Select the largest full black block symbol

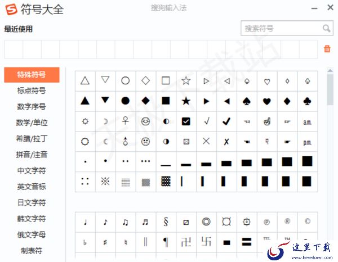tap(307, 161)
